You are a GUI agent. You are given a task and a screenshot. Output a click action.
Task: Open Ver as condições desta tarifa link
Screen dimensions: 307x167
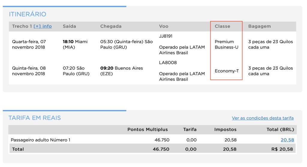point(263,118)
